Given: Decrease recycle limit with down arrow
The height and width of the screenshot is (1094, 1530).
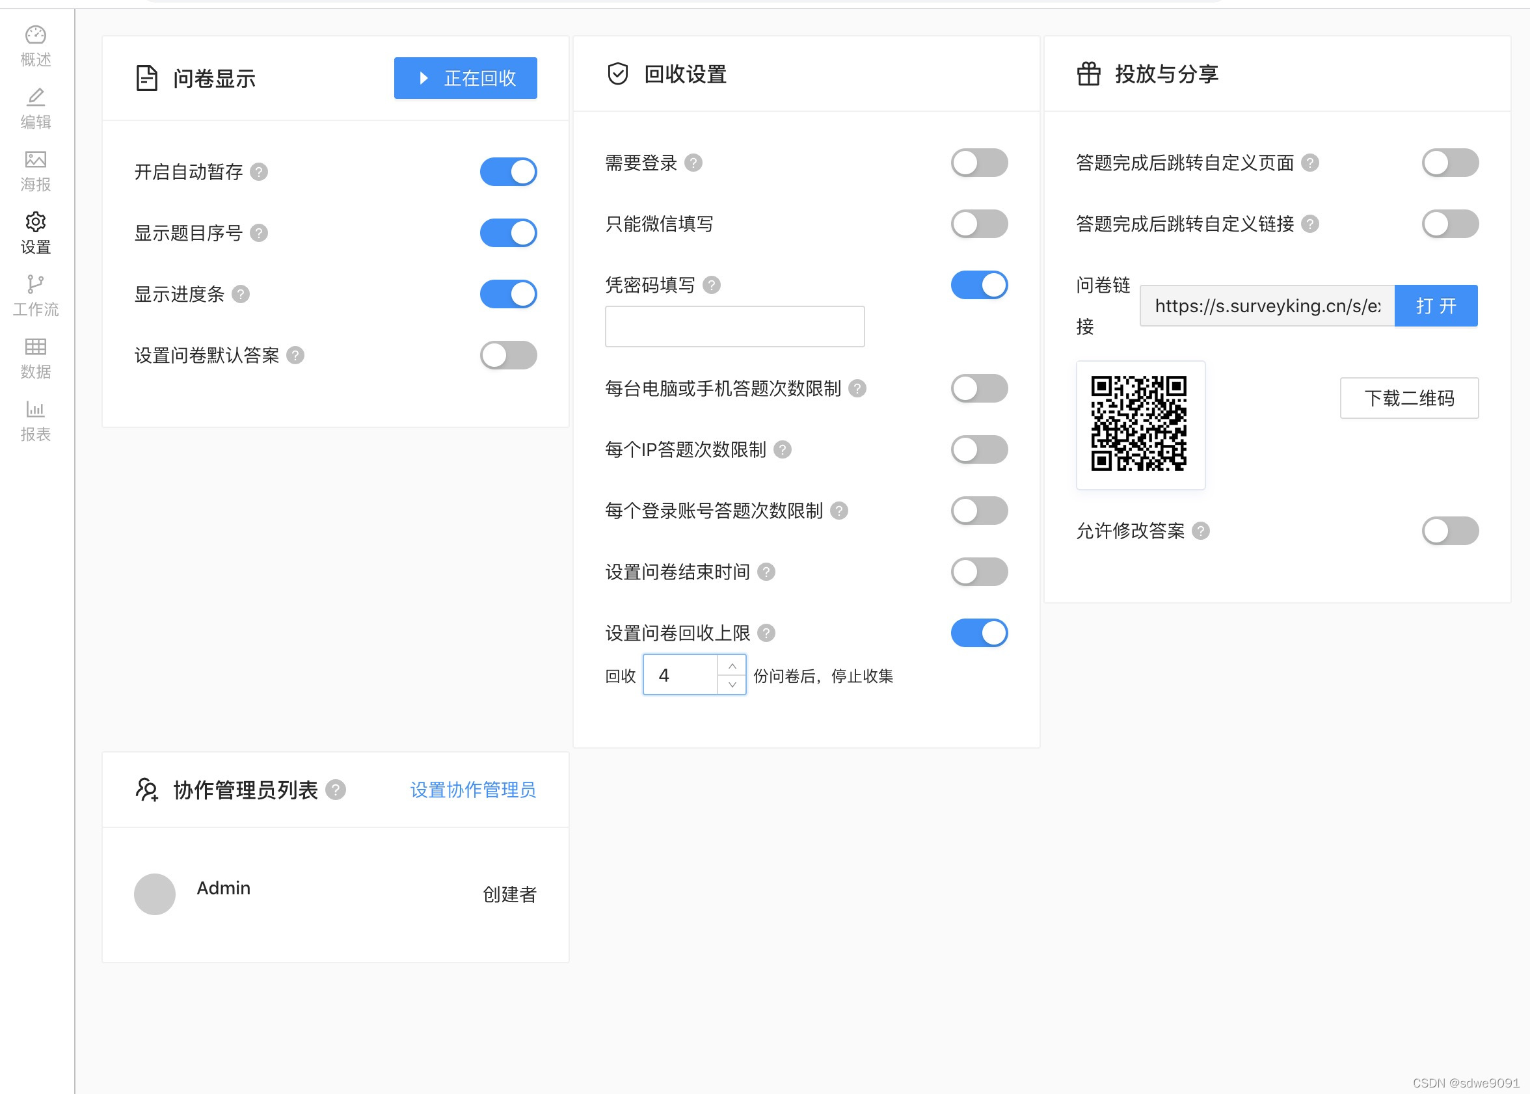Looking at the screenshot, I should point(732,684).
